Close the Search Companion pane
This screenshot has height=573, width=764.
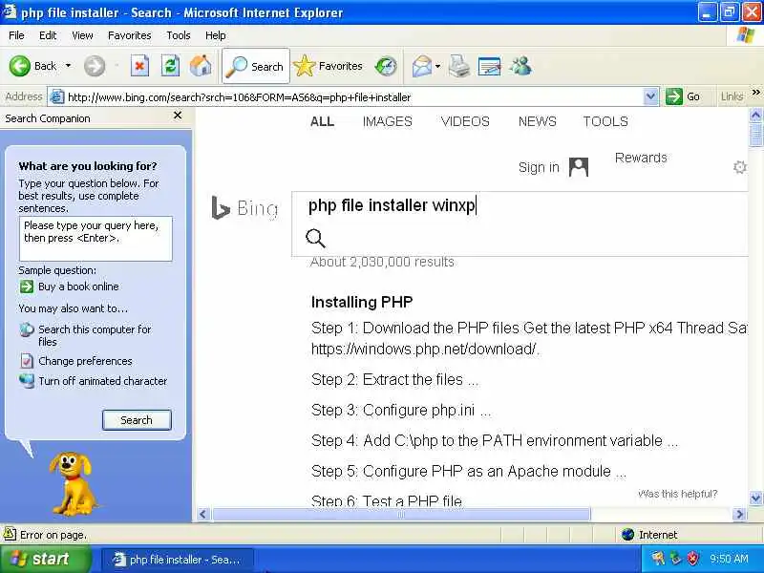(178, 116)
